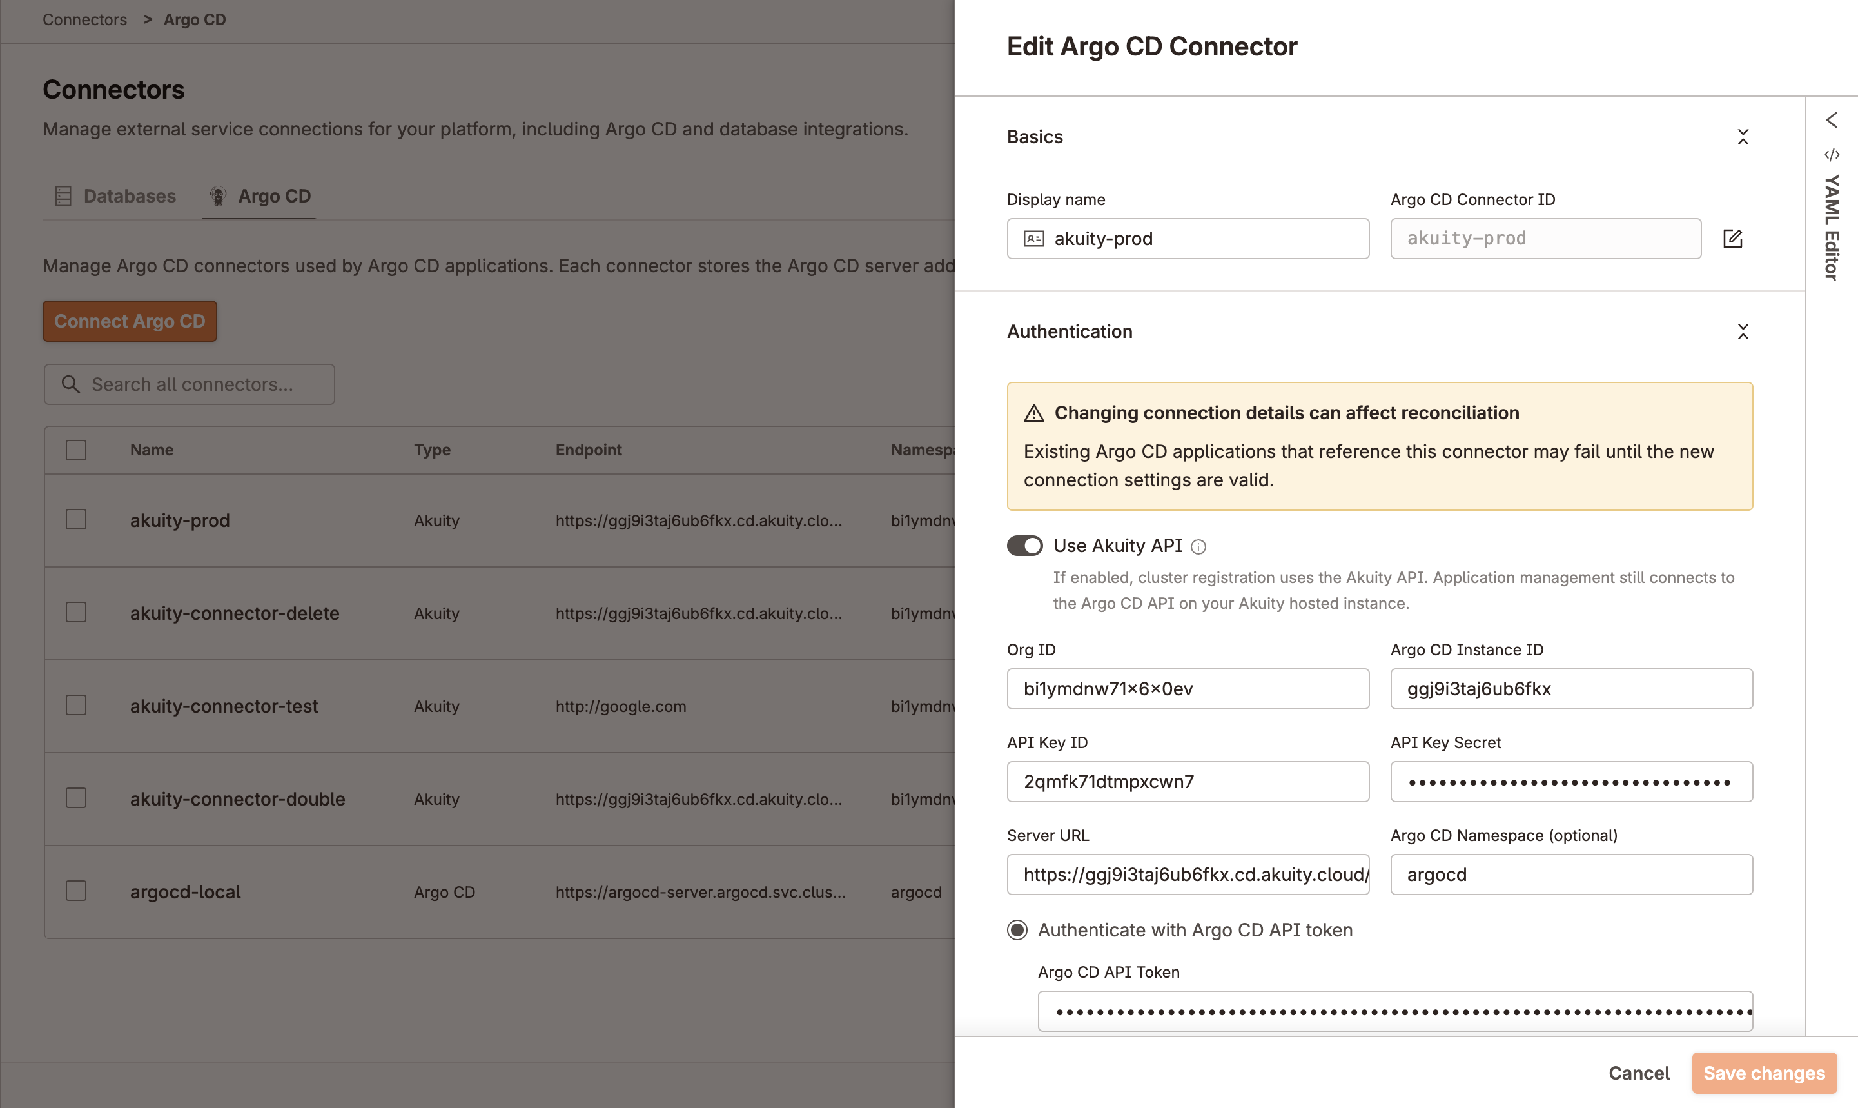Collapse the Authentication section

click(x=1743, y=331)
